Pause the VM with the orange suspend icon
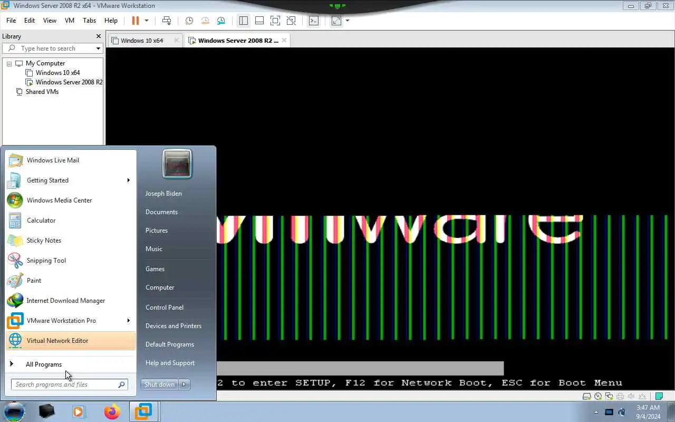Image resolution: width=675 pixels, height=422 pixels. tap(136, 21)
